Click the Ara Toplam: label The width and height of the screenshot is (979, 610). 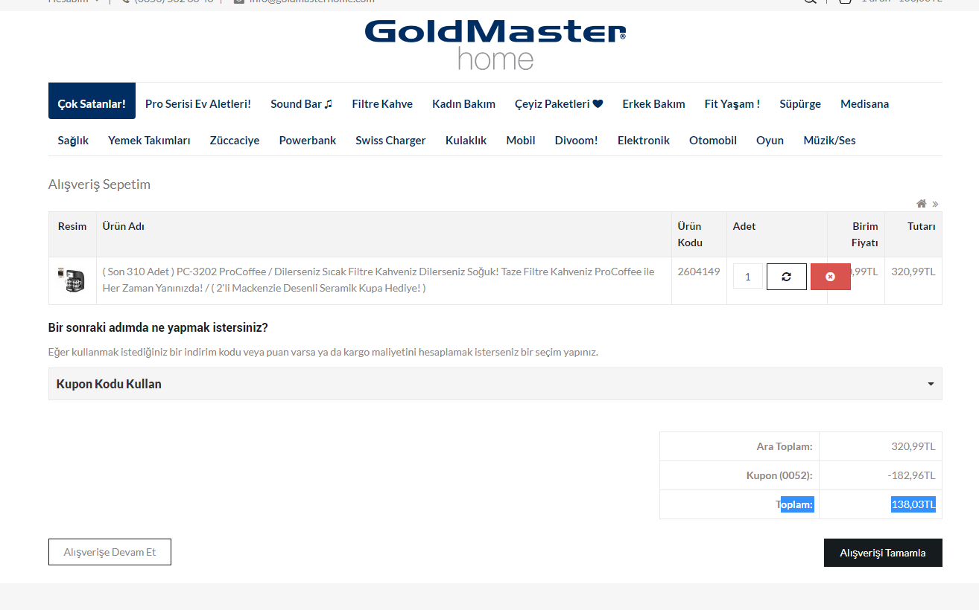point(785,446)
